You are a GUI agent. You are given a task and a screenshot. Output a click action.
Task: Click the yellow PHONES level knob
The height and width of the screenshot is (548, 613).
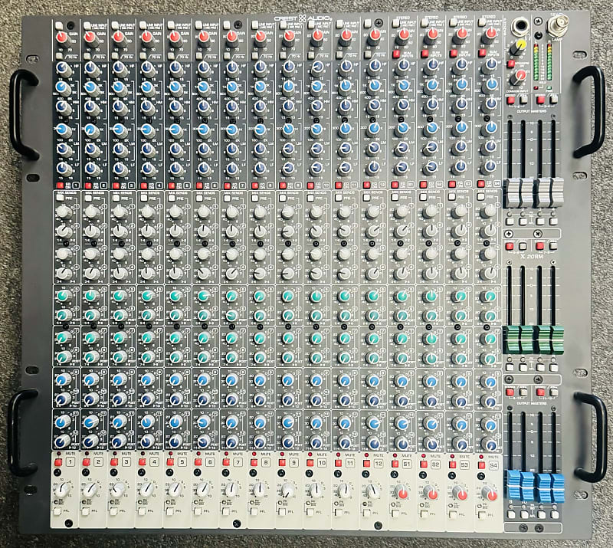520,46
